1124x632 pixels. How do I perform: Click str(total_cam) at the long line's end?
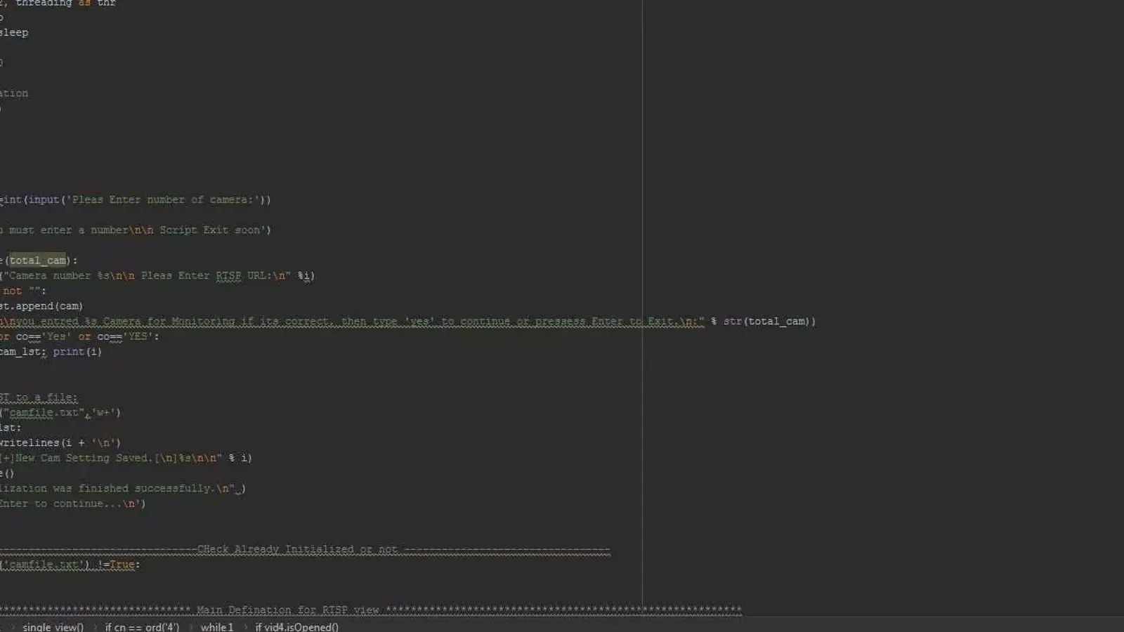[x=769, y=322]
